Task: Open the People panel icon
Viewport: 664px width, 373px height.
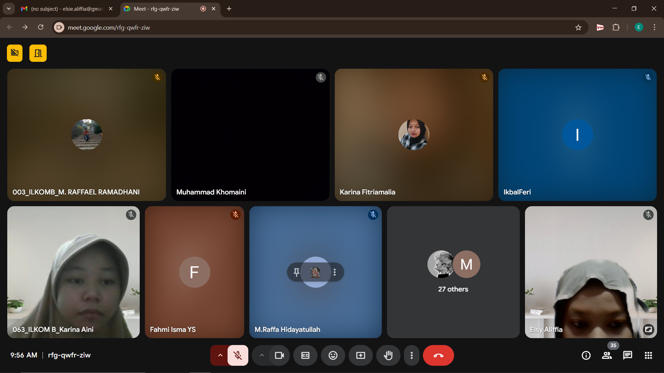Action: coord(607,355)
